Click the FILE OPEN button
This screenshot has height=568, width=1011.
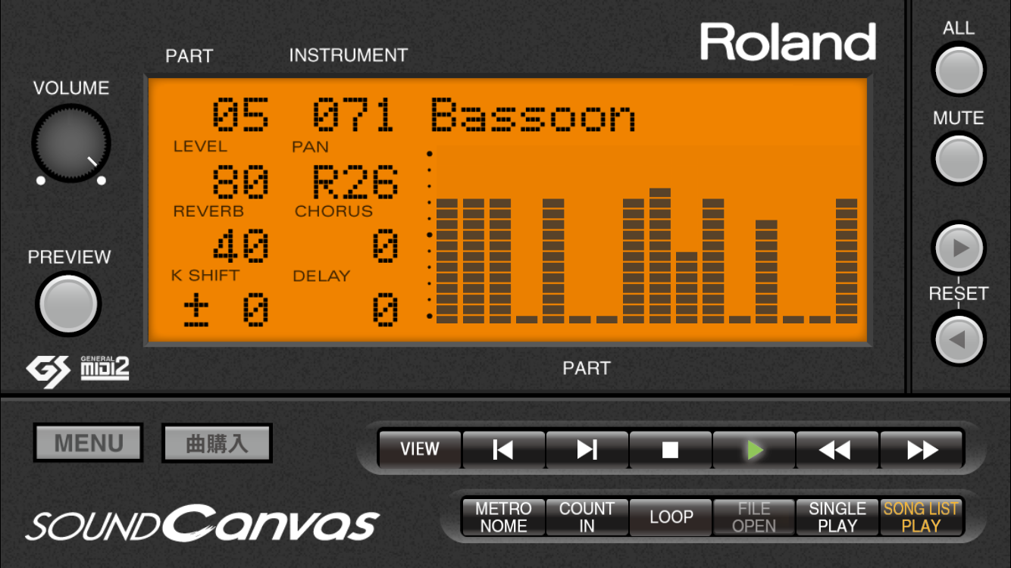(754, 517)
